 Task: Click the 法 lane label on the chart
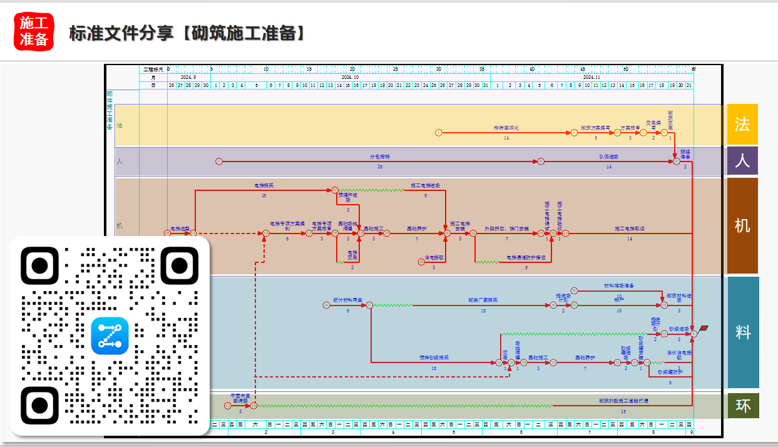120,125
